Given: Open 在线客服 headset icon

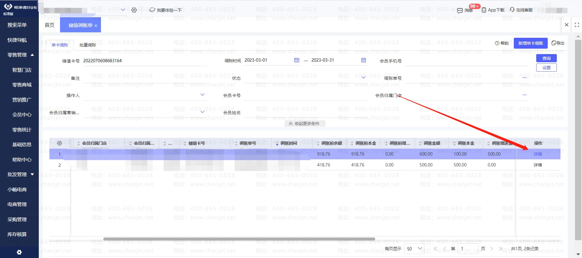Looking at the screenshot, I should pos(512,10).
